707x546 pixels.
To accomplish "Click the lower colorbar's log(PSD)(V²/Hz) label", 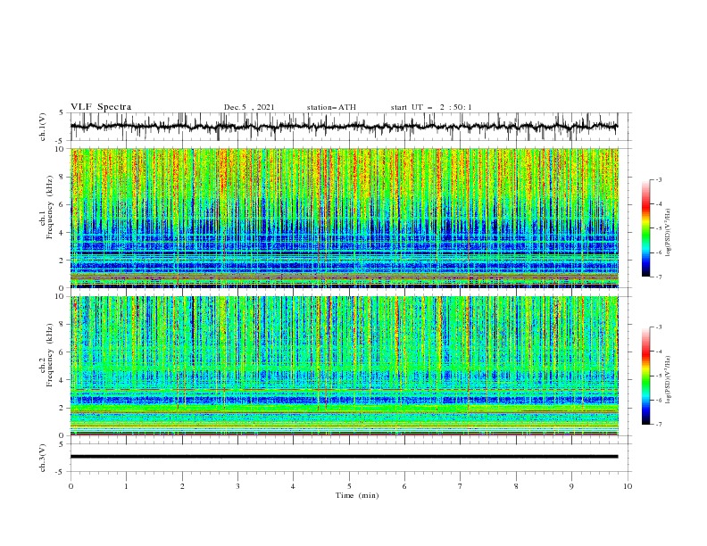I will [668, 380].
